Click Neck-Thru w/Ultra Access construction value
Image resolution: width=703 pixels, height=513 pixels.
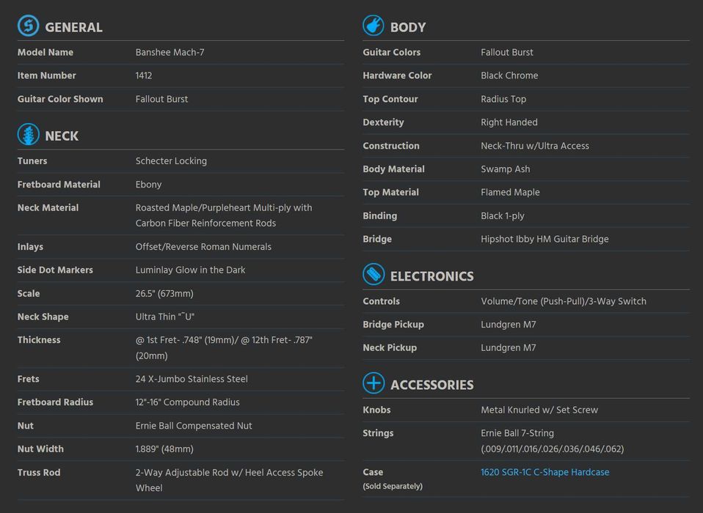[x=535, y=146]
